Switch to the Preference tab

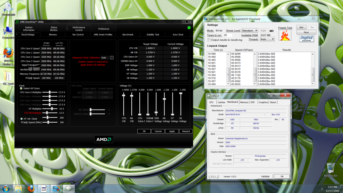tap(104, 29)
